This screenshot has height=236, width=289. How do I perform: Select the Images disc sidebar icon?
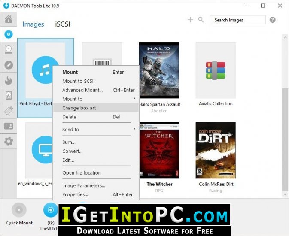coord(9,34)
